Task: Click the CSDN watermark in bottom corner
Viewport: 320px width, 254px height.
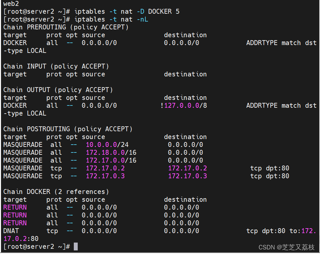Action: [x=286, y=247]
